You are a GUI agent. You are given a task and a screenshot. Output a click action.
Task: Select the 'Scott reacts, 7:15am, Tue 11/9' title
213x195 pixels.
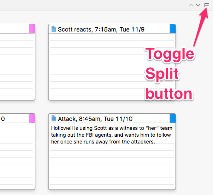101,29
